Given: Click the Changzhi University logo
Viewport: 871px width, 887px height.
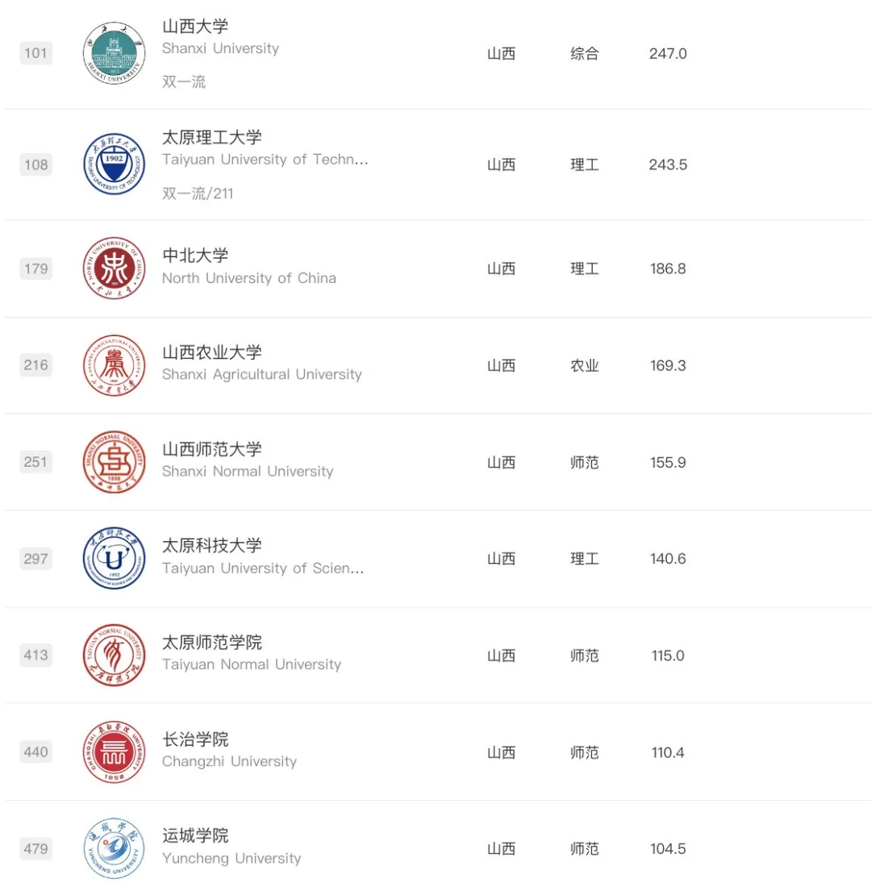Looking at the screenshot, I should tap(114, 752).
